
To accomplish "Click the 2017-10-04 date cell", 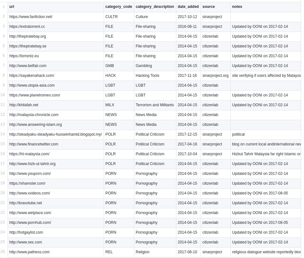I will [x=188, y=154].
